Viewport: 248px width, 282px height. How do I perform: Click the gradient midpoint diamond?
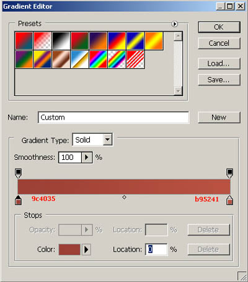tap(124, 197)
